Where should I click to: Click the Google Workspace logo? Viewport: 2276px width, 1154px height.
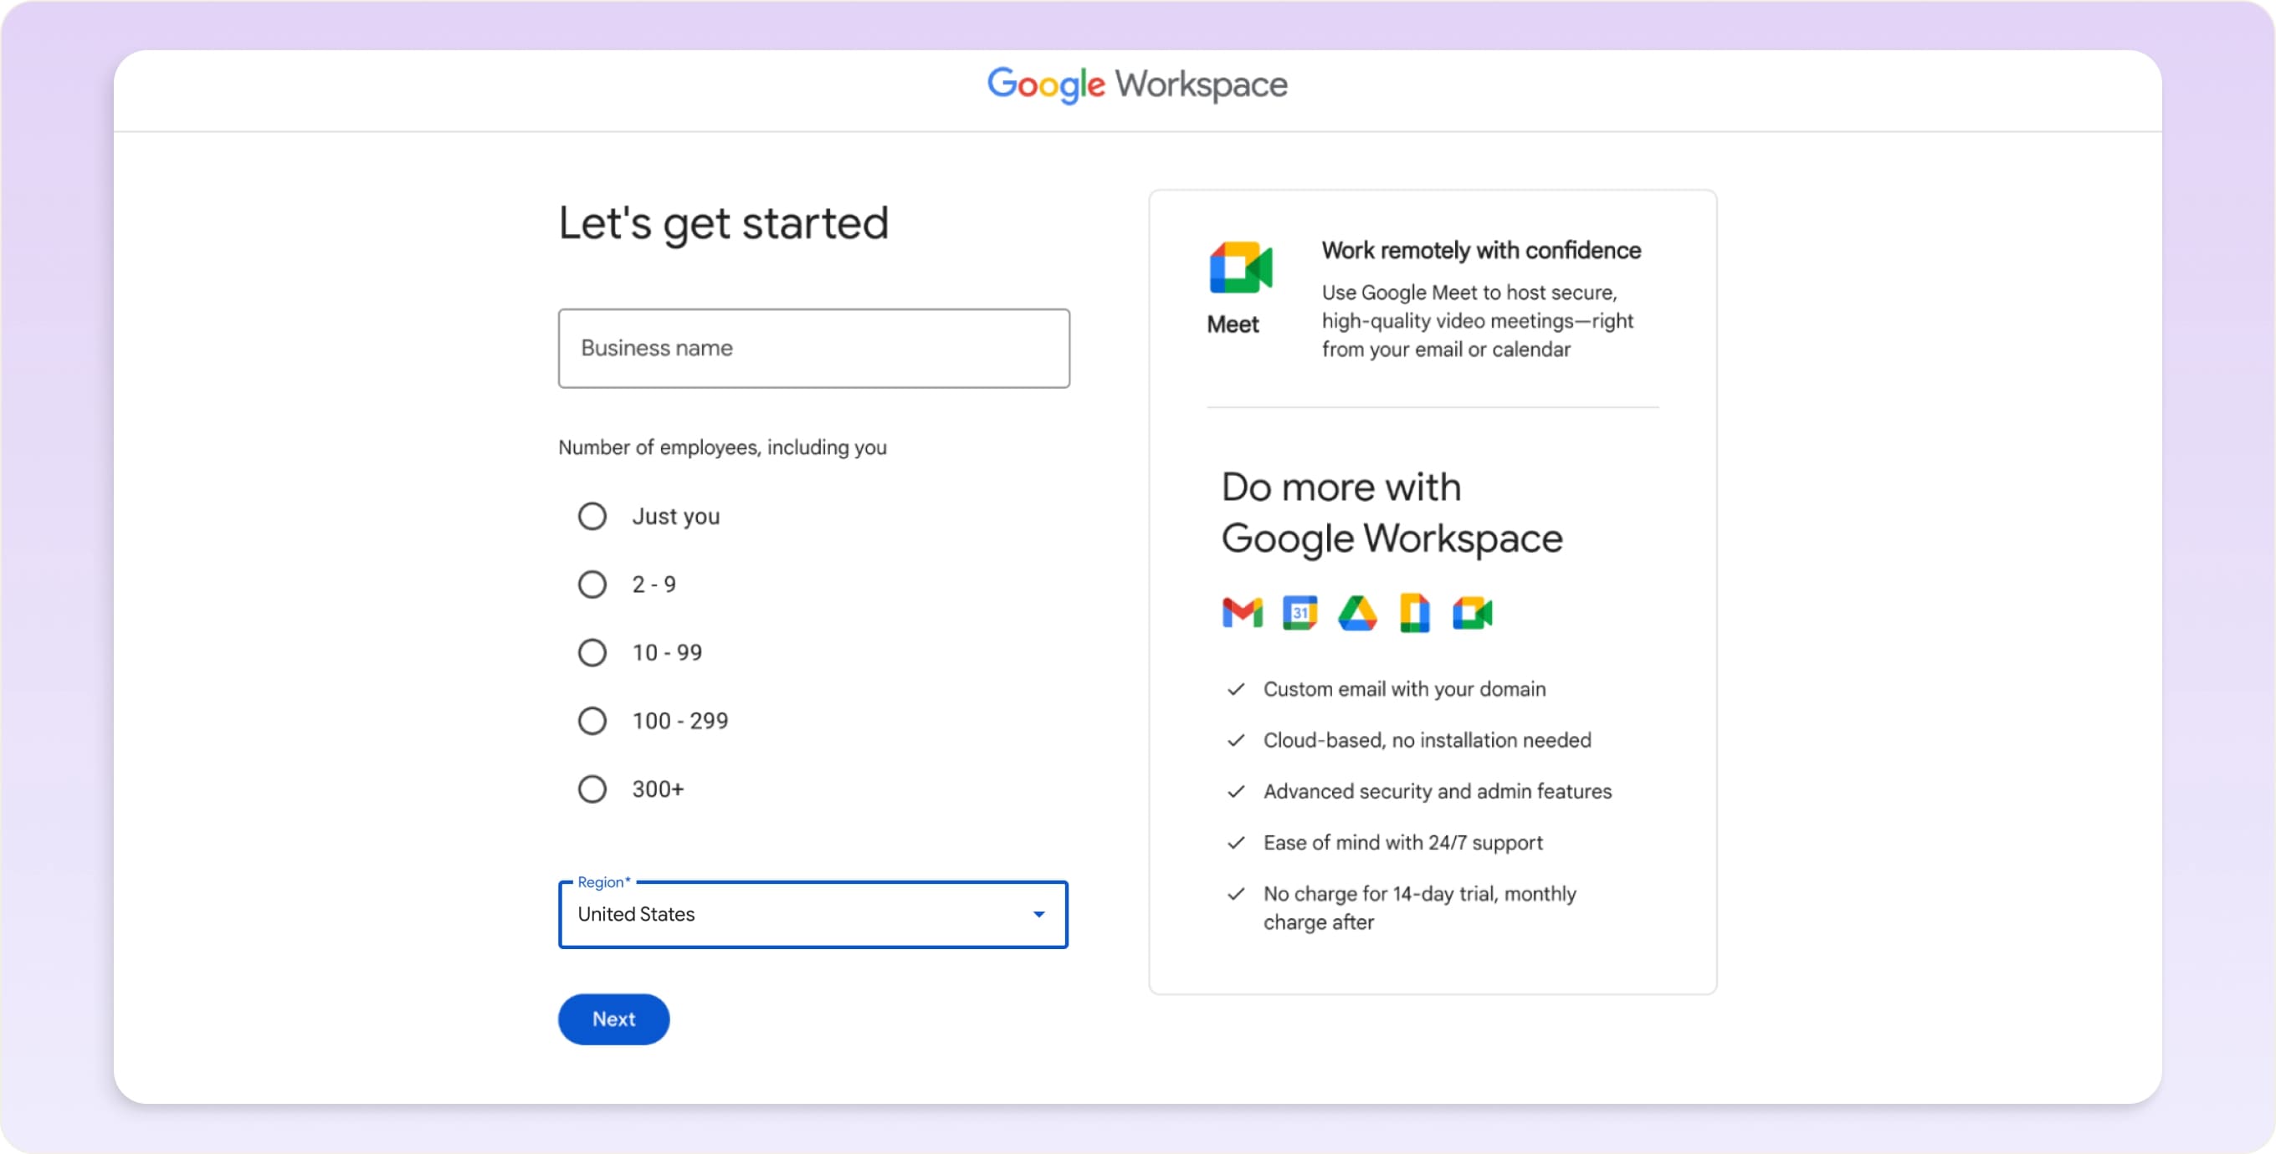(1137, 84)
